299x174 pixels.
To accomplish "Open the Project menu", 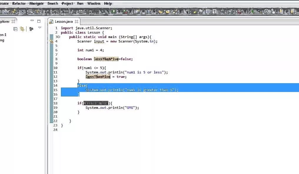I will (67, 4).
